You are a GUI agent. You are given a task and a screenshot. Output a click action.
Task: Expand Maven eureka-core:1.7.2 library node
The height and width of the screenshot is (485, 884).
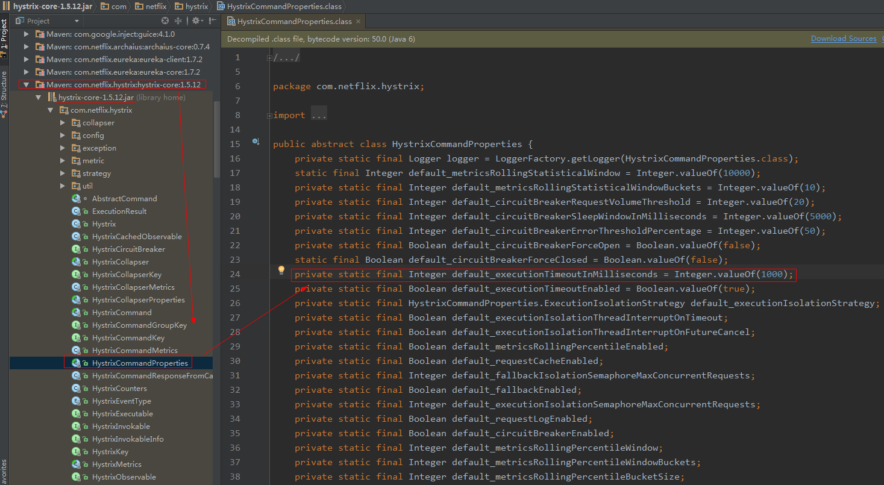pos(27,72)
